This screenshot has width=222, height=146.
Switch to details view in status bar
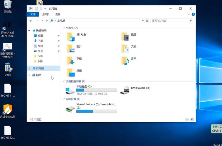(187, 119)
